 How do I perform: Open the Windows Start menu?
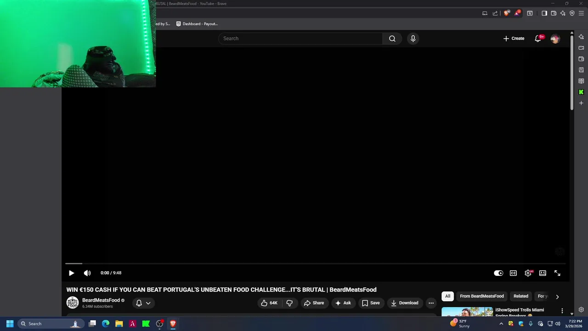point(10,324)
